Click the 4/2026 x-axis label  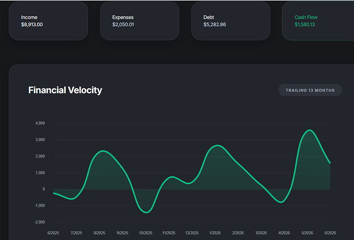(x=284, y=233)
